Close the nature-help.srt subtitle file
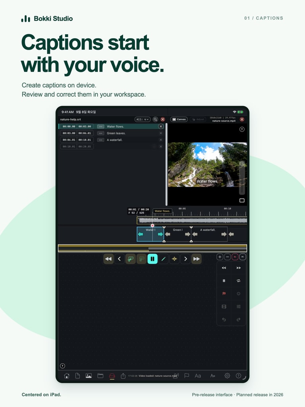 (x=162, y=119)
